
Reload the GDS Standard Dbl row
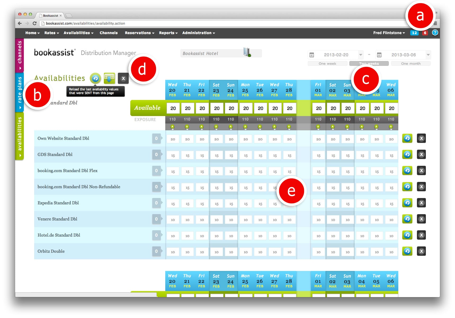407,154
